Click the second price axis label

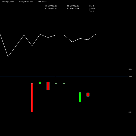(x=130, y=76)
